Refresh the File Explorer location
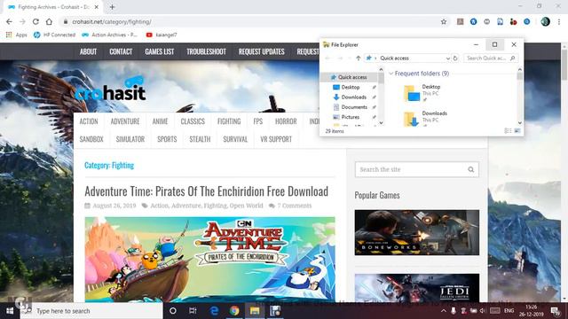This screenshot has height=319, width=568. point(455,58)
